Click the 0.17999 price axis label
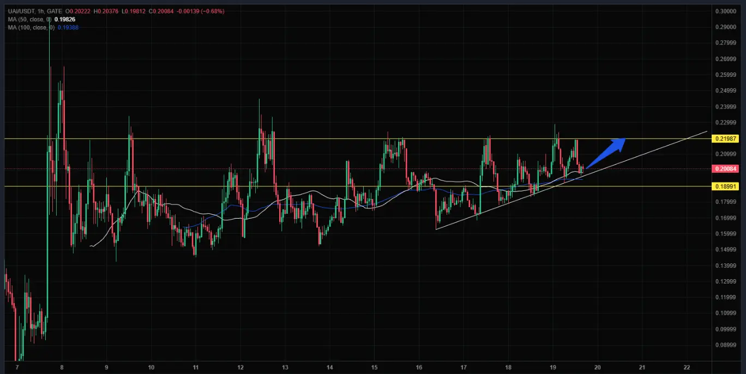Viewport: 746px width, 374px height. pyautogui.click(x=725, y=202)
